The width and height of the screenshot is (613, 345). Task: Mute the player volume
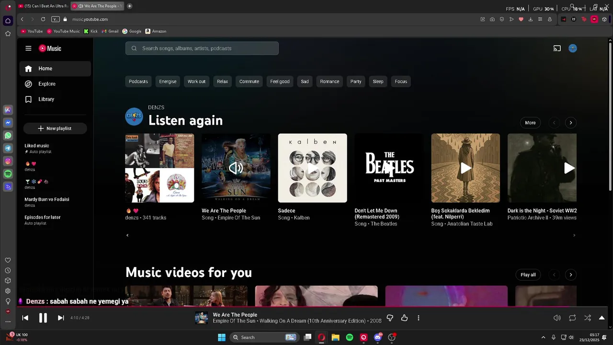557,318
